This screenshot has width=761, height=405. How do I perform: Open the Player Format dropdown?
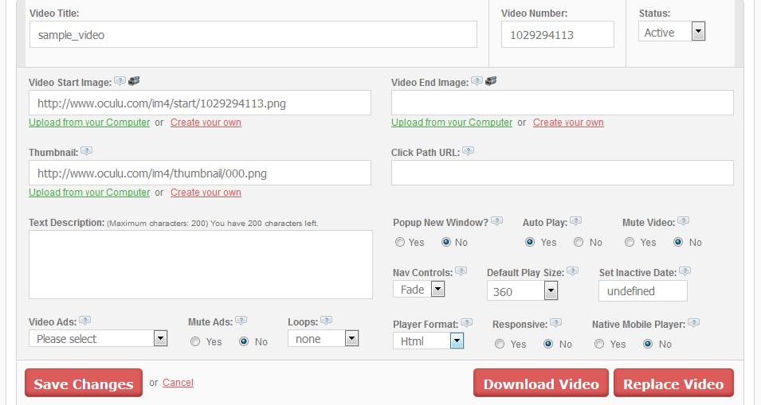(x=457, y=341)
